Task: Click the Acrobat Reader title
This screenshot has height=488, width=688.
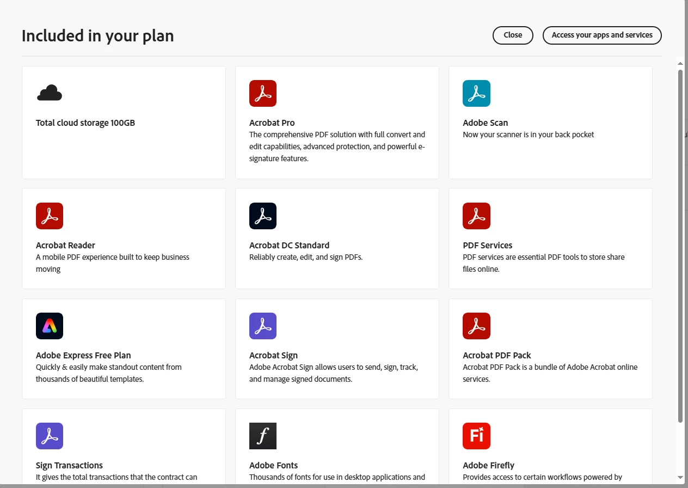Action: tap(65, 246)
